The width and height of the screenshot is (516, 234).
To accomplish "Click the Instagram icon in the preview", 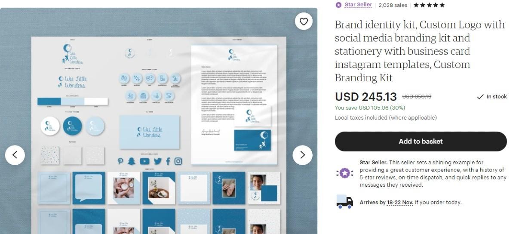I will 178,161.
